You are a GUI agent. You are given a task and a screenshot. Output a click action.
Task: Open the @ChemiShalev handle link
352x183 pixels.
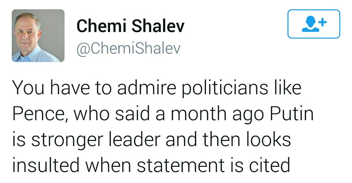click(128, 48)
